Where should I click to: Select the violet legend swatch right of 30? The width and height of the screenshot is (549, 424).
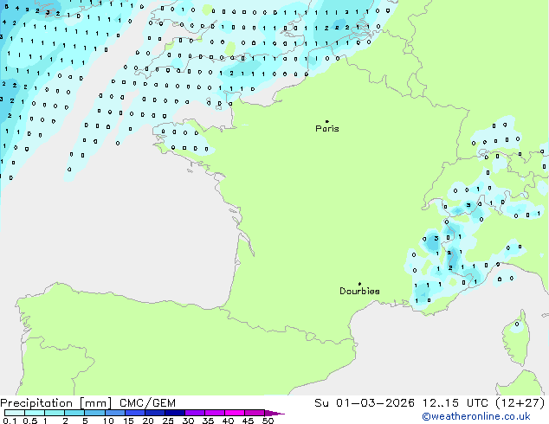point(195,413)
